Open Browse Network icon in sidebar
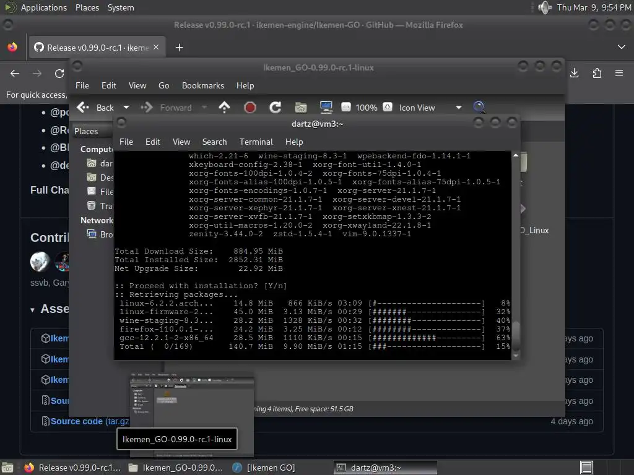This screenshot has width=634, height=475. [x=92, y=234]
